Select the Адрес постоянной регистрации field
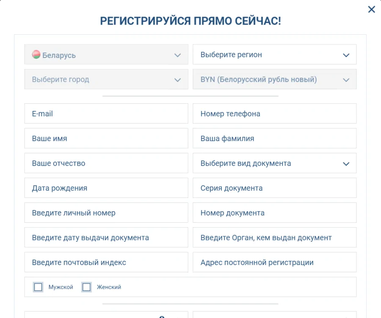Viewport: 381px width, 318px height. tap(274, 262)
